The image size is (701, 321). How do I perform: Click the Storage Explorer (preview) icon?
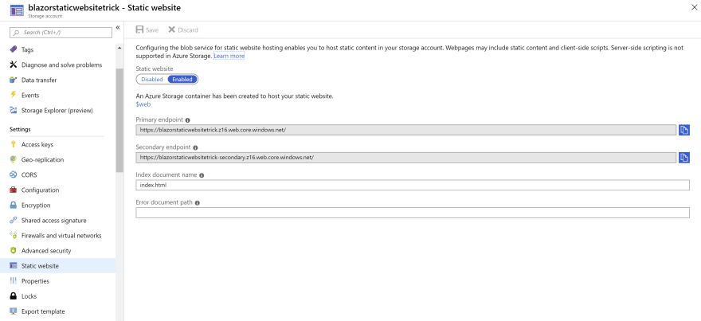14,111
